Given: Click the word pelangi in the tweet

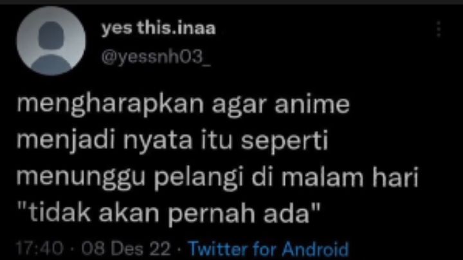Looking at the screenshot, I should pos(199,178).
